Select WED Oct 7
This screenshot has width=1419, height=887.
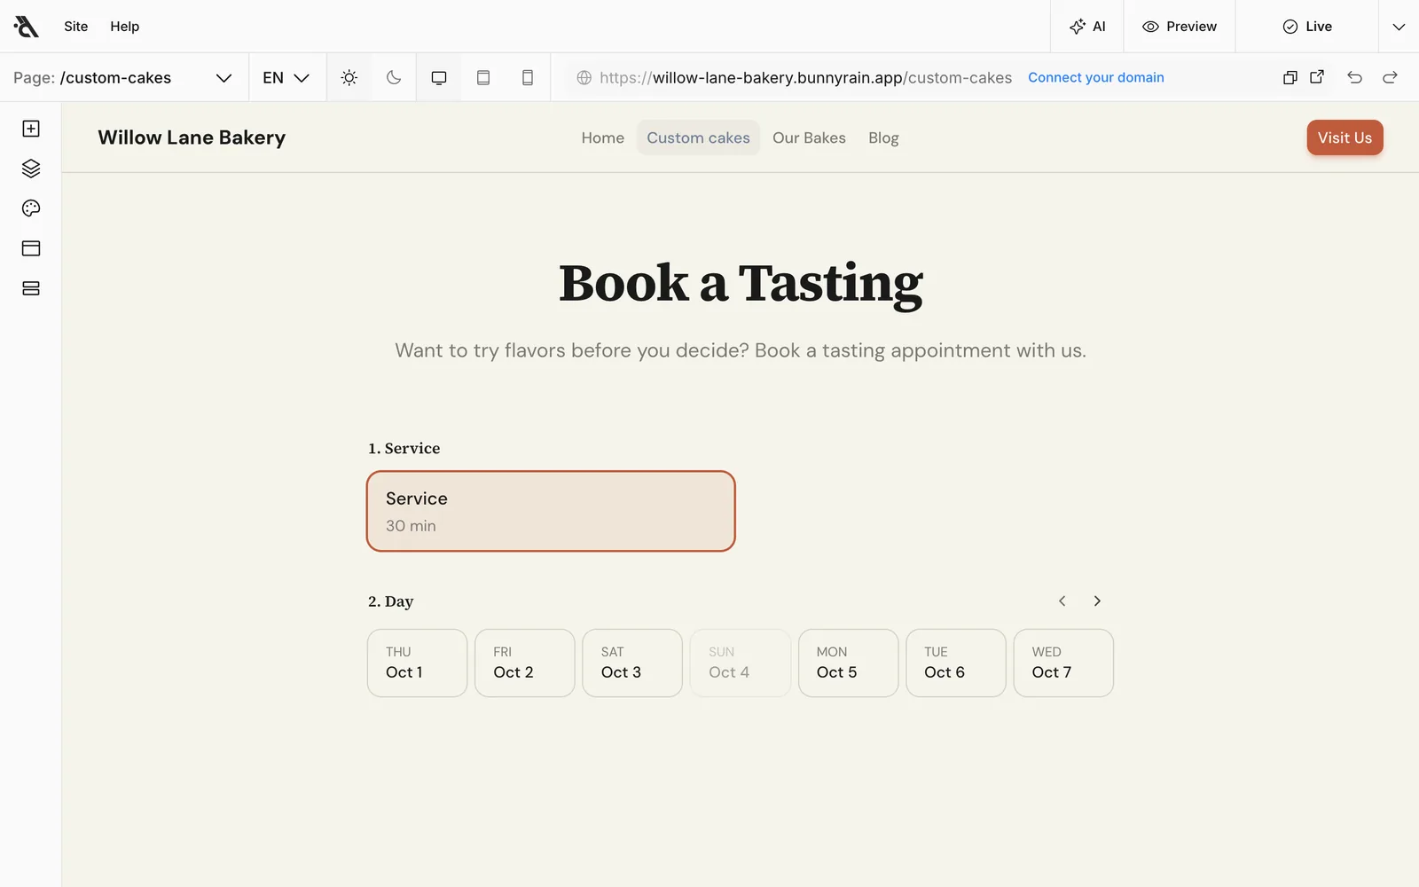(1063, 663)
